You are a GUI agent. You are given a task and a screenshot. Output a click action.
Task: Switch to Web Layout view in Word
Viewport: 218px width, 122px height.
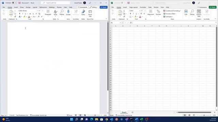point(85,115)
